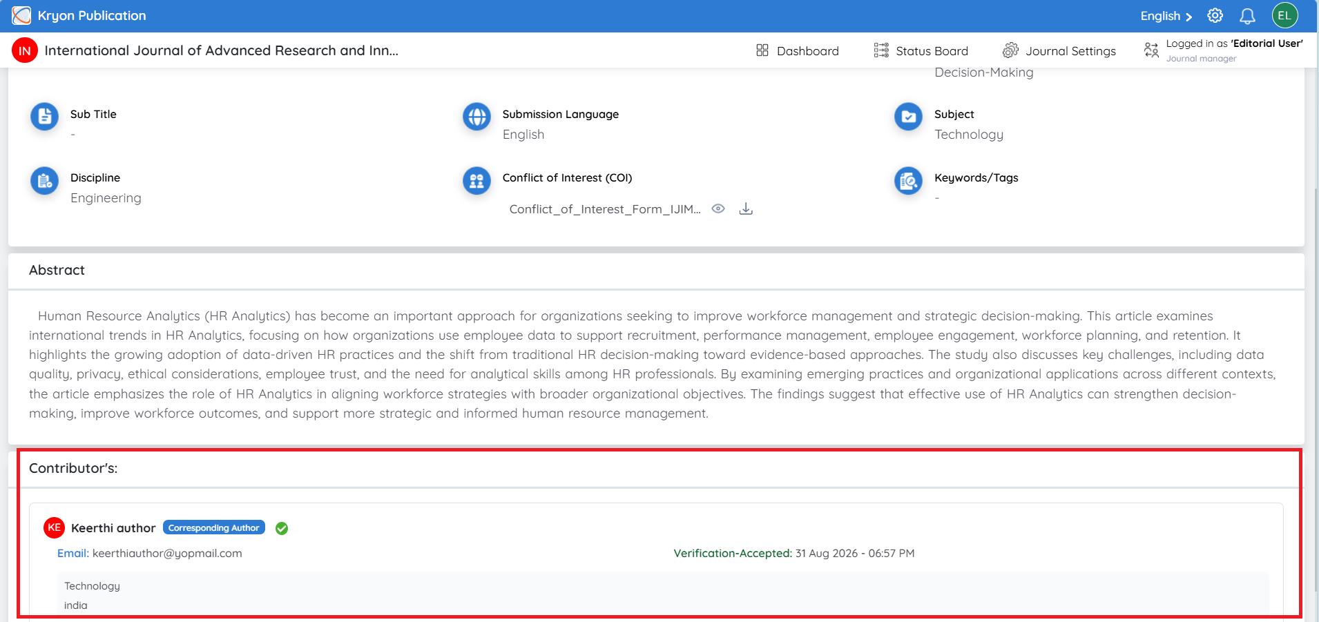Click the Conflict_of_Interest_Form_IJIM file name
This screenshot has width=1319, height=622.
[605, 209]
